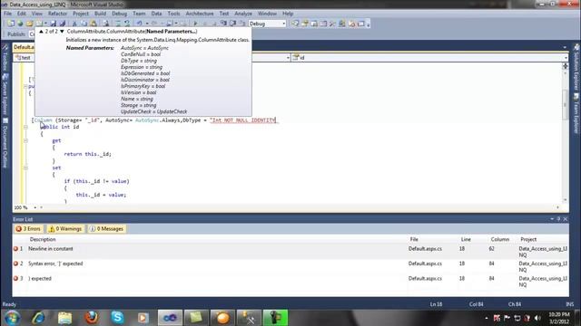Switch to the Default.aspx.cs document tab
Screen dimensions: 581x326
[x=24, y=47]
